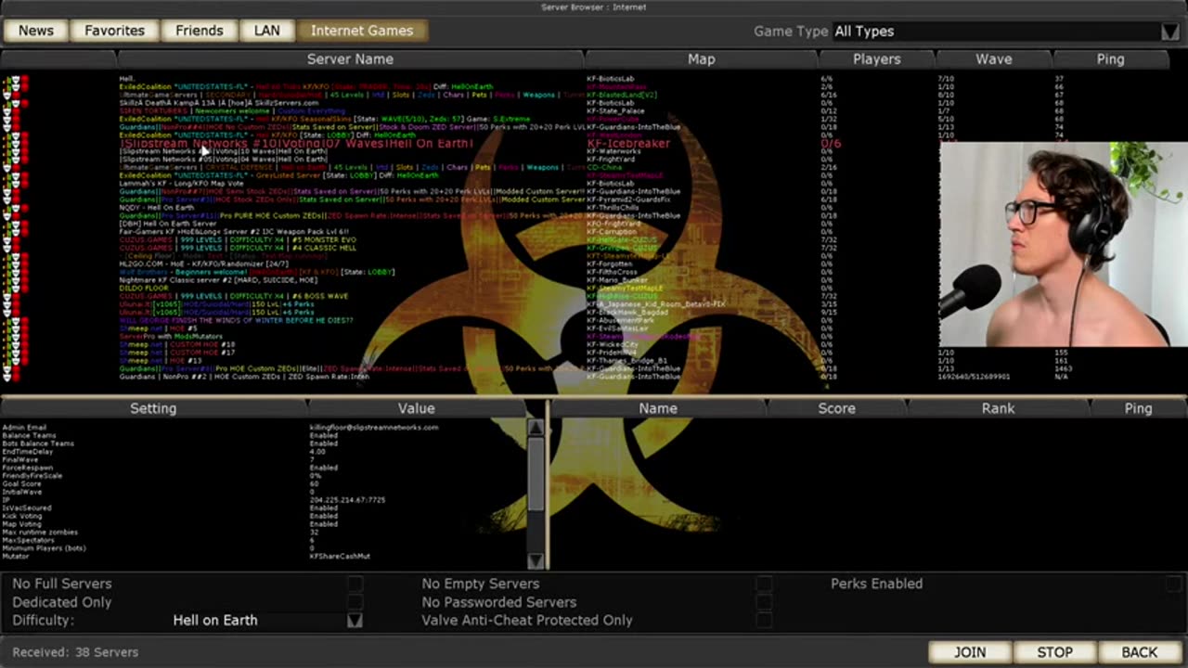Select the 'Lammah's KF - Long/KFO Map Vote' server
This screenshot has width=1188, height=668.
click(182, 184)
